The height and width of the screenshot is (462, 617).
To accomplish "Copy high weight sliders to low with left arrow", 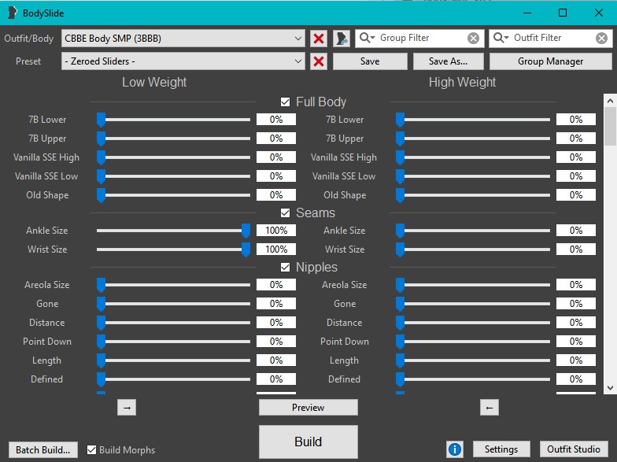I will [x=490, y=408].
